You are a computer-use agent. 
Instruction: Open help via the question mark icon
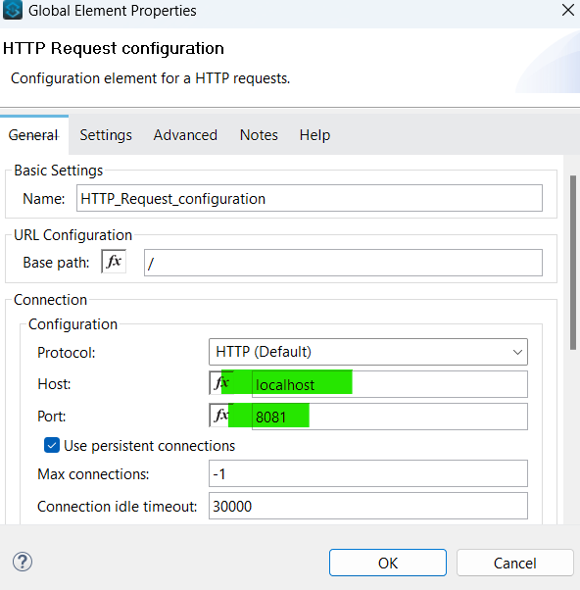pos(23,562)
